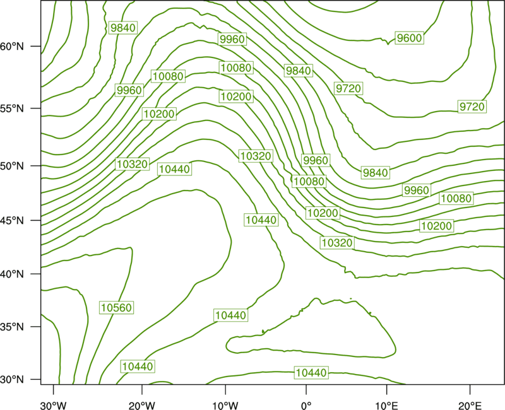Click the 10320 label nearest the 50°N tick

[x=133, y=164]
